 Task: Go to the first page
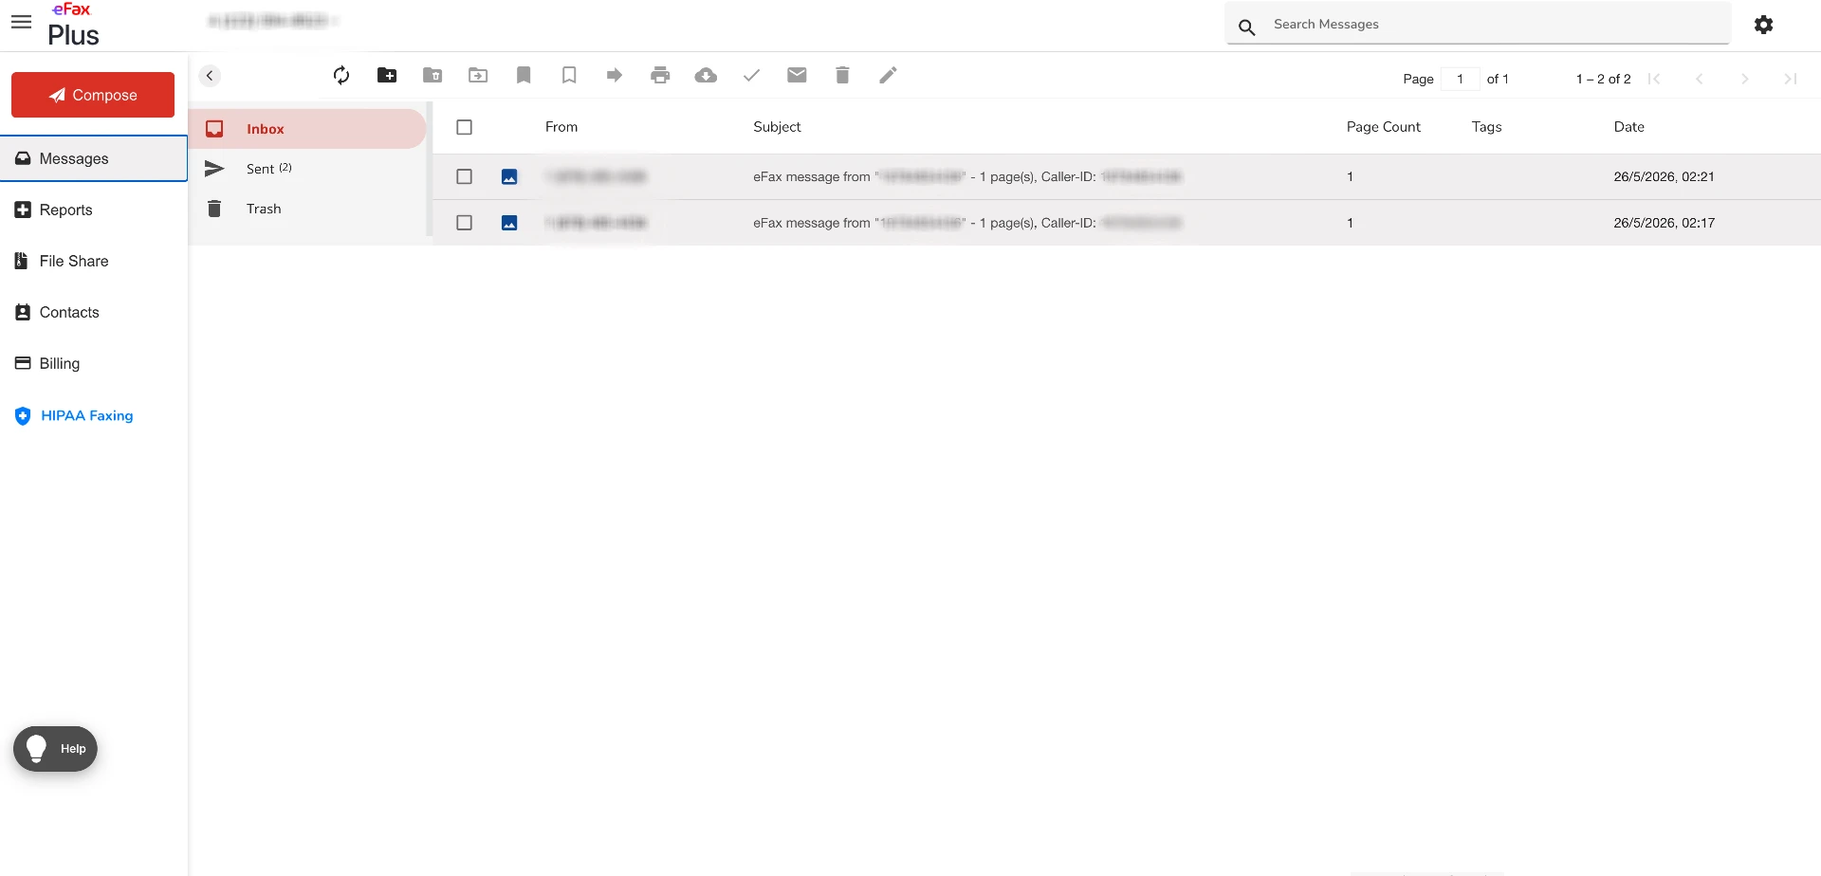point(1654,79)
